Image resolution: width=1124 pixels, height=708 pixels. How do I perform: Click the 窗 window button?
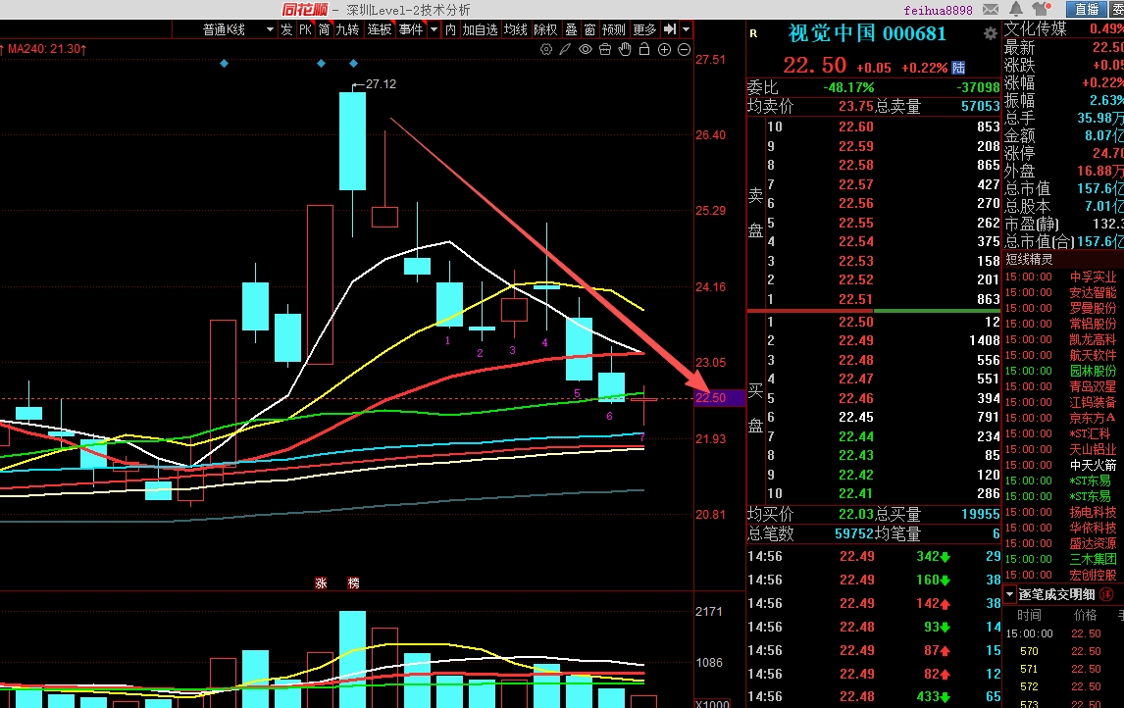point(590,29)
